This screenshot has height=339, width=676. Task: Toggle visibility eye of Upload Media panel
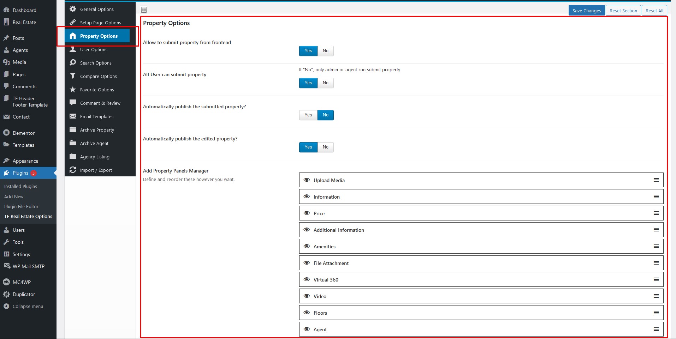coord(307,180)
